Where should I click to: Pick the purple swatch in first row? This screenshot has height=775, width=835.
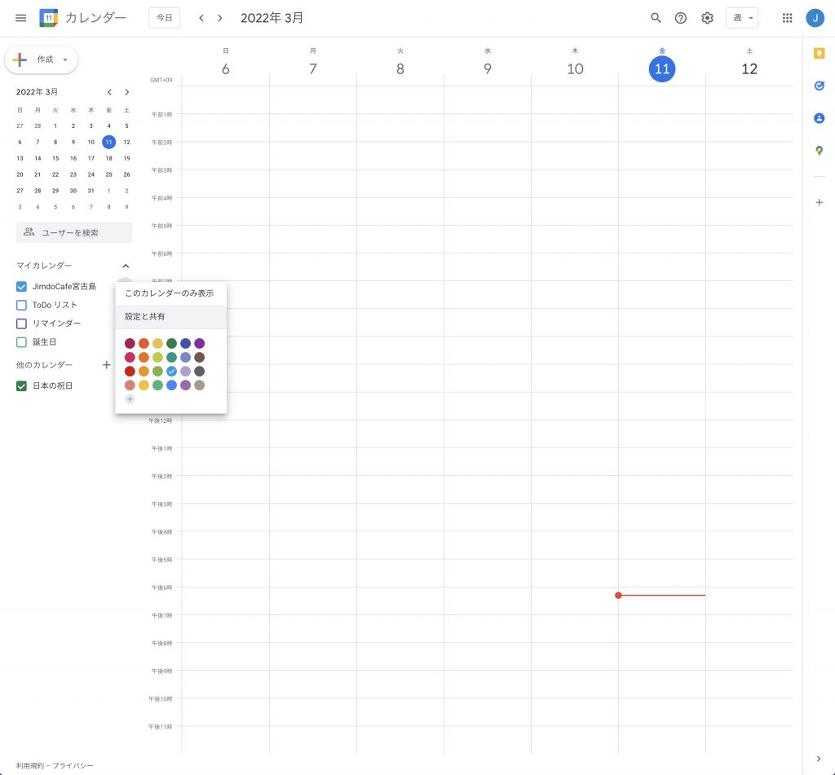pos(199,343)
